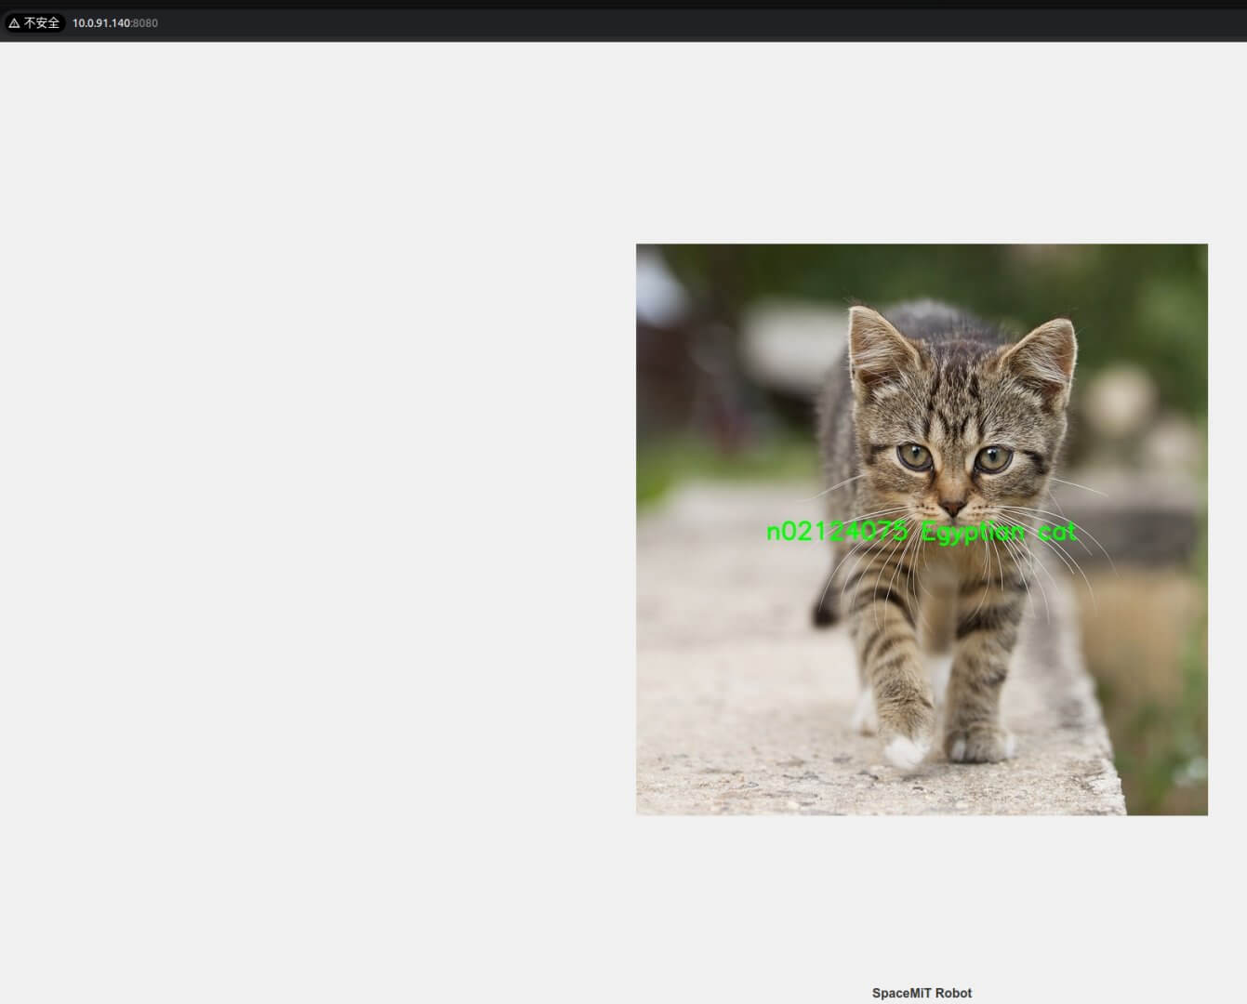Click the green n02124075 class ID text
The image size is (1247, 1004).
(x=835, y=532)
